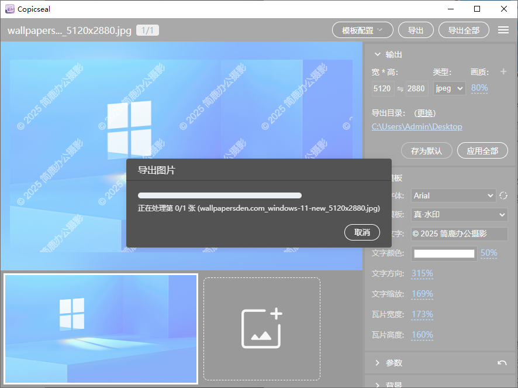Open the hamburger menu icon

point(503,30)
